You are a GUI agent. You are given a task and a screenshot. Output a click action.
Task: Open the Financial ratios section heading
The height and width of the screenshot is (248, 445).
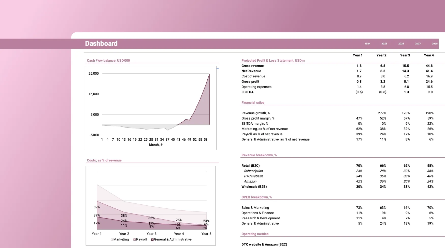253,103
